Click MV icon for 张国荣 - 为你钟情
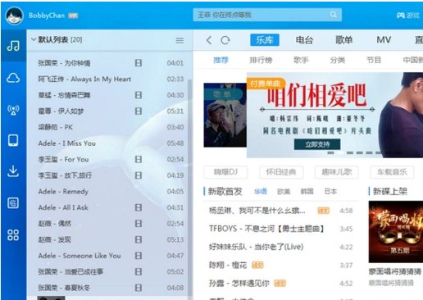The height and width of the screenshot is (300, 423). 139,63
